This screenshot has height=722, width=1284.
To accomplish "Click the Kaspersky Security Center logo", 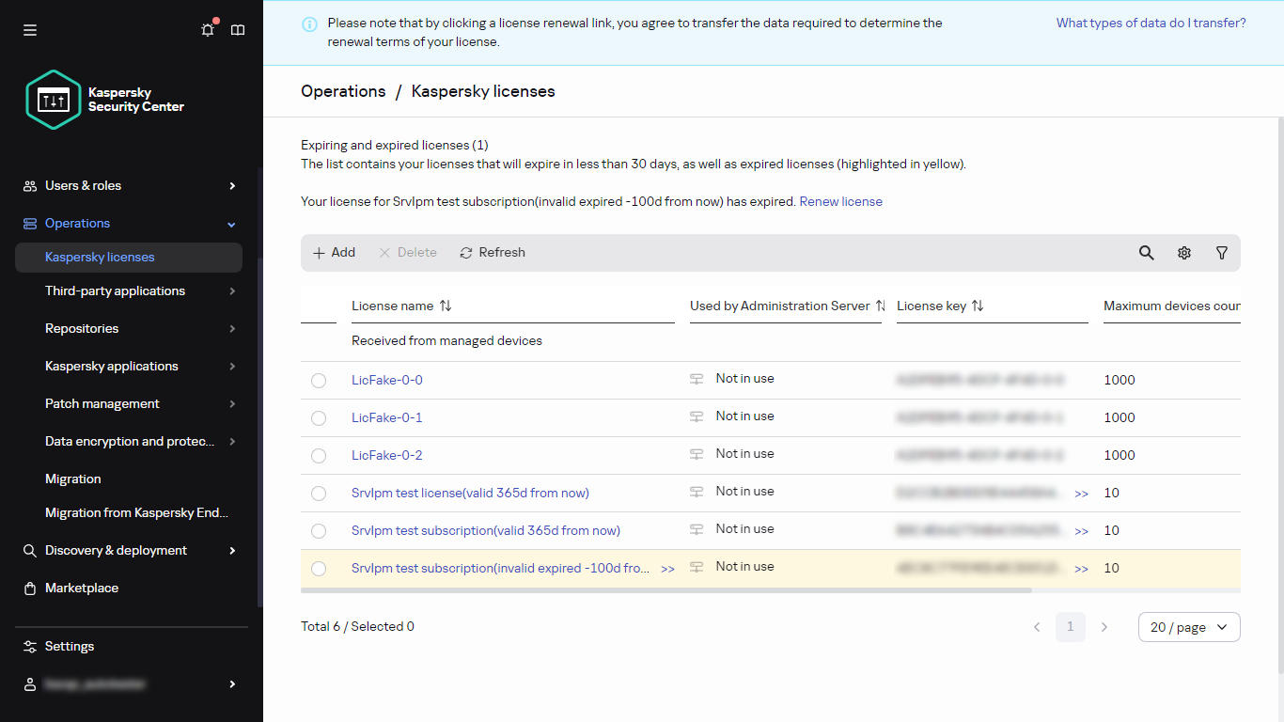I will click(53, 100).
